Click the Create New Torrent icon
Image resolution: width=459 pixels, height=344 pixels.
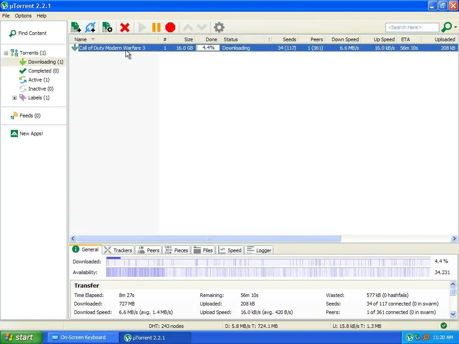(x=107, y=27)
